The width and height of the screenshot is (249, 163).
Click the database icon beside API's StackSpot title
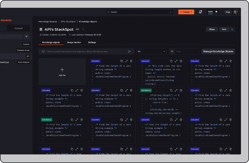41,29
